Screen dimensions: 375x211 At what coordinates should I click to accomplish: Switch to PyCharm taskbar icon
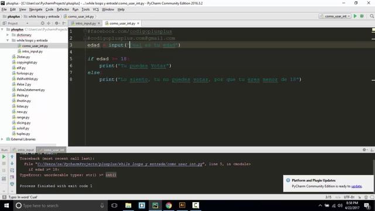coord(155,205)
